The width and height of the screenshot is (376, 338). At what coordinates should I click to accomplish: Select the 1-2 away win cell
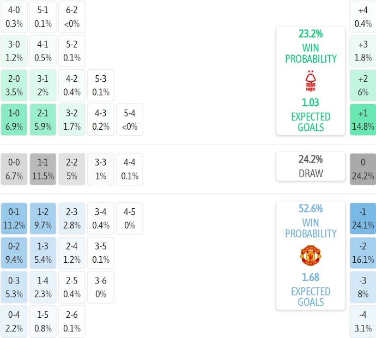tap(43, 218)
